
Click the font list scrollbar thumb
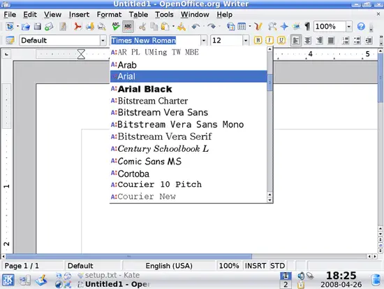pyautogui.click(x=269, y=83)
